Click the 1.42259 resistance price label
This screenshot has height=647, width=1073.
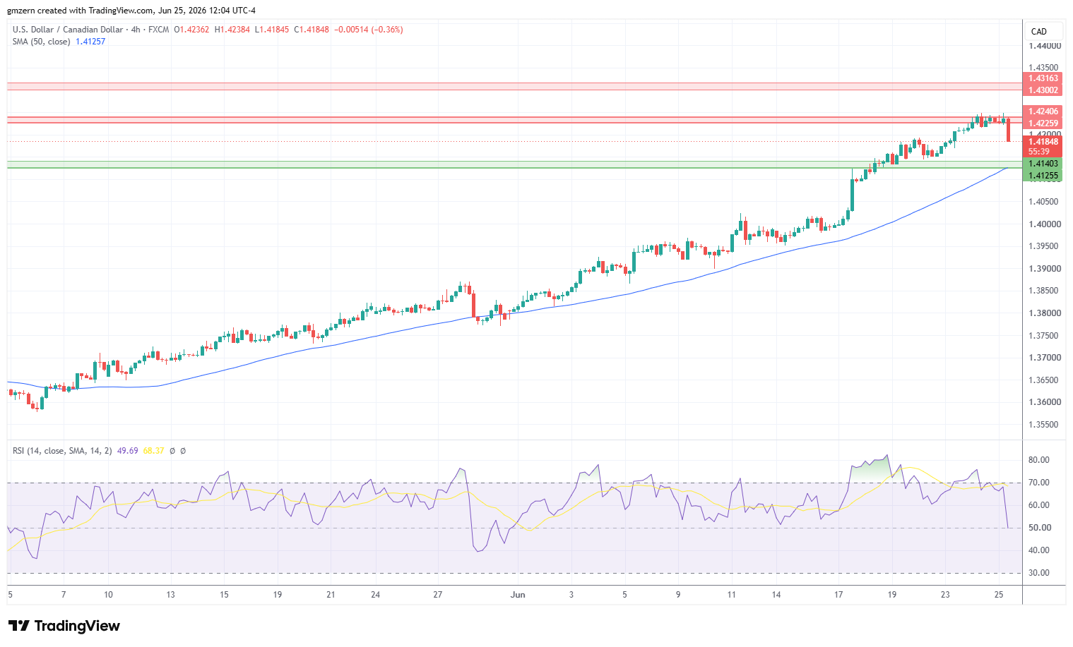[1043, 123]
